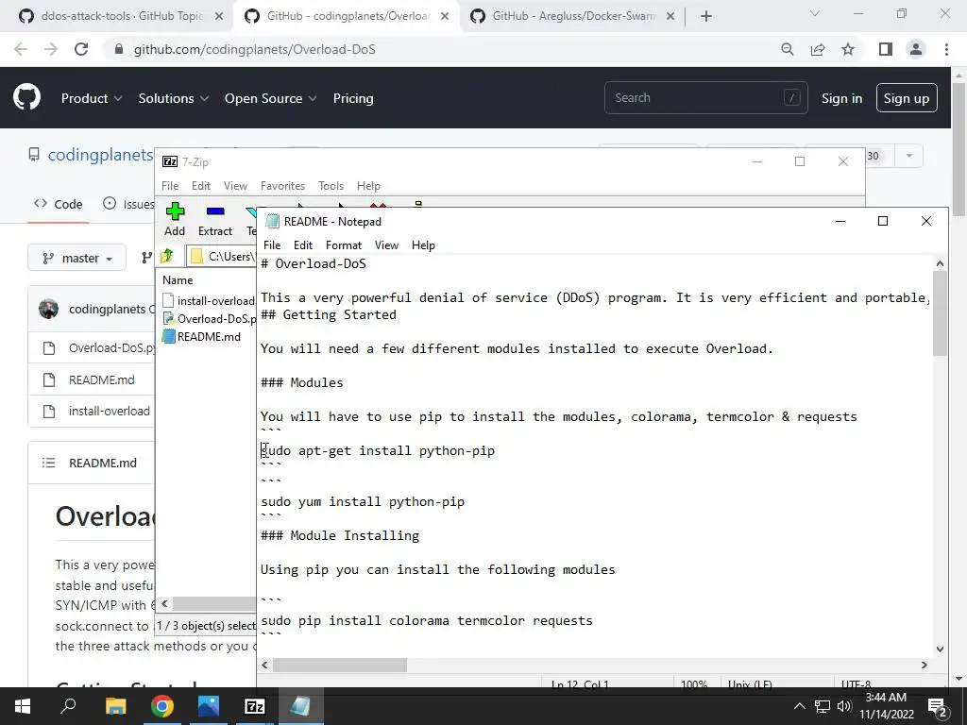Switch to Notepad in the taskbar
Image resolution: width=967 pixels, height=725 pixels.
pos(301,706)
